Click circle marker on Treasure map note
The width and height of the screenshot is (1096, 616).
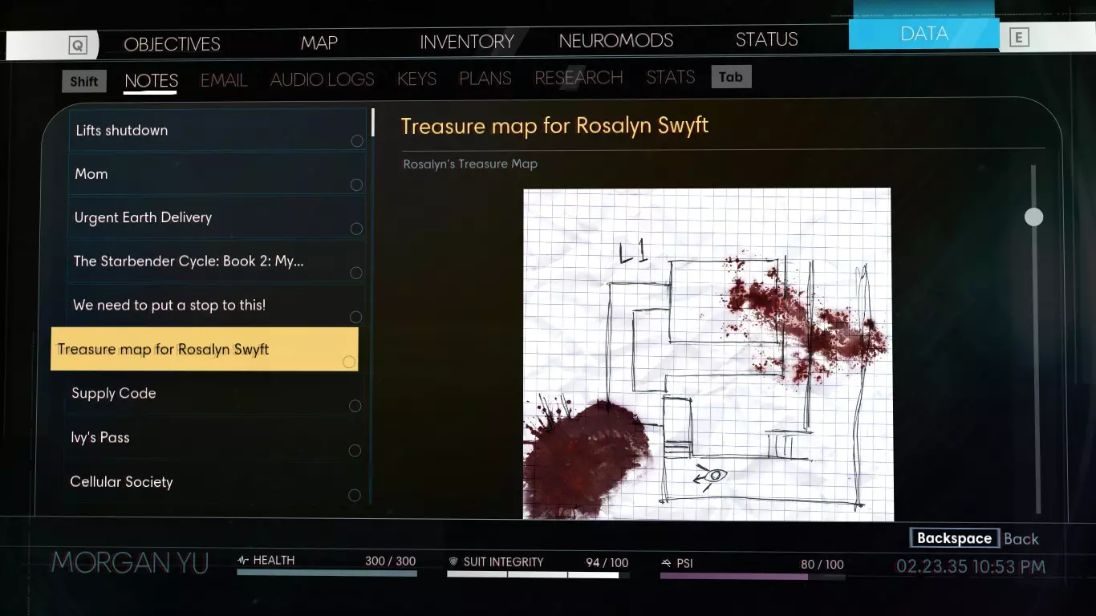click(348, 362)
